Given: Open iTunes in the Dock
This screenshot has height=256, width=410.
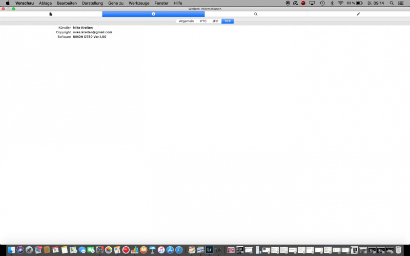Looking at the screenshot, I should coord(161,250).
